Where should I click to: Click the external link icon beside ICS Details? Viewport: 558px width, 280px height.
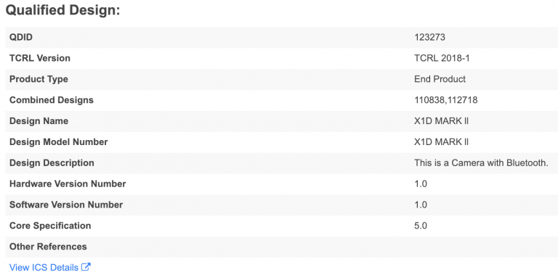86,267
